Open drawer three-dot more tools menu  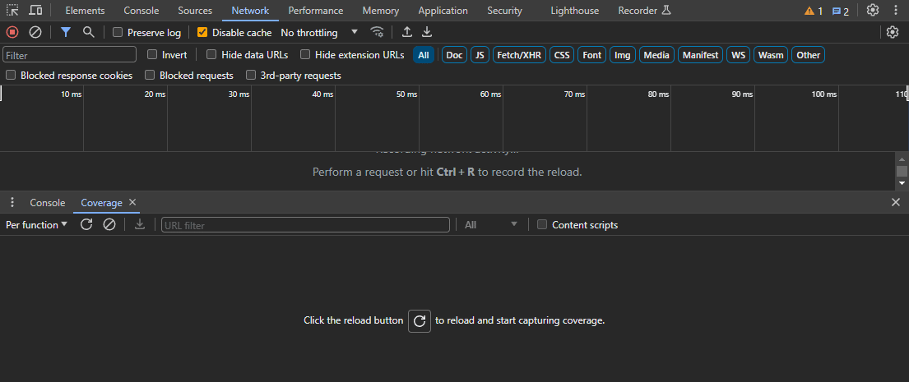click(x=12, y=203)
